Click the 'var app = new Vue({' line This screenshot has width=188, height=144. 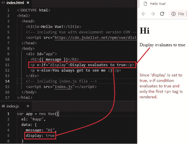point(38,114)
